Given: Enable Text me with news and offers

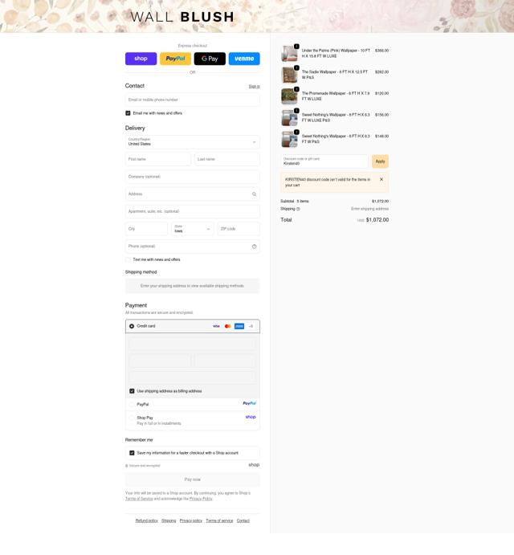Looking at the screenshot, I should pyautogui.click(x=128, y=259).
